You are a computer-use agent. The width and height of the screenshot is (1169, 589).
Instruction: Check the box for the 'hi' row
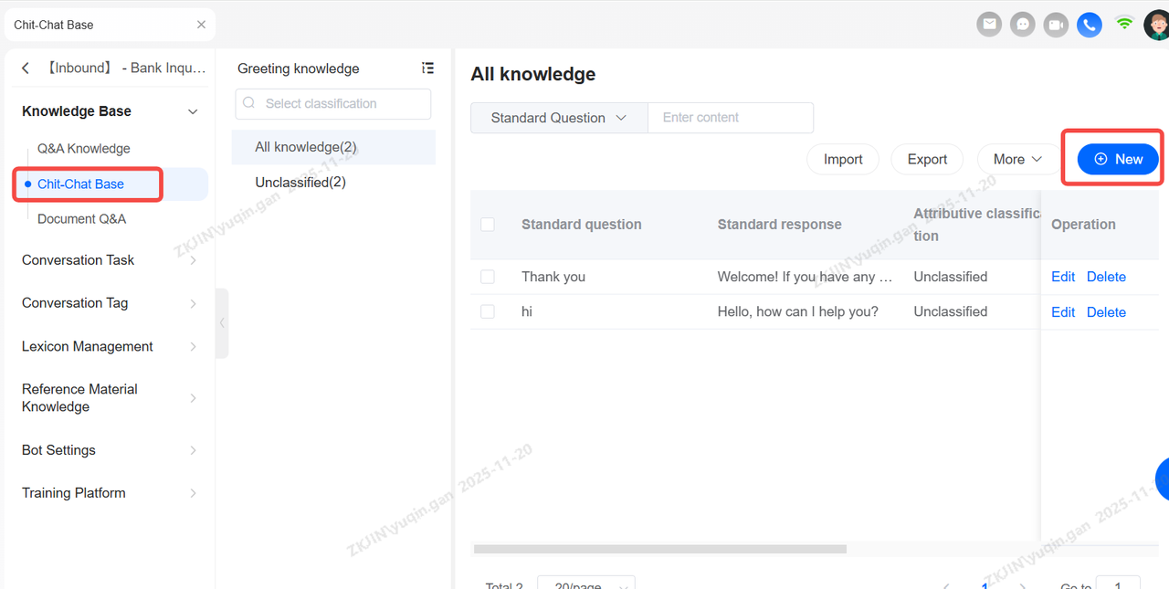point(488,311)
